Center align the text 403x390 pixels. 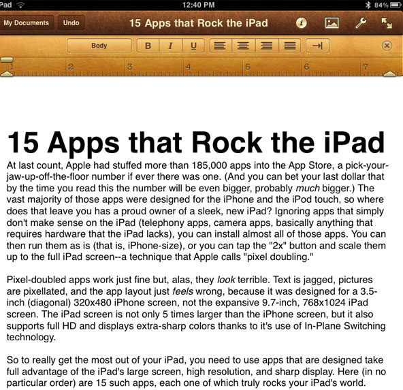click(x=243, y=46)
